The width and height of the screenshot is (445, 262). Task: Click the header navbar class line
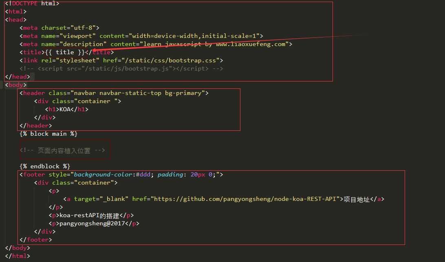tap(114, 93)
